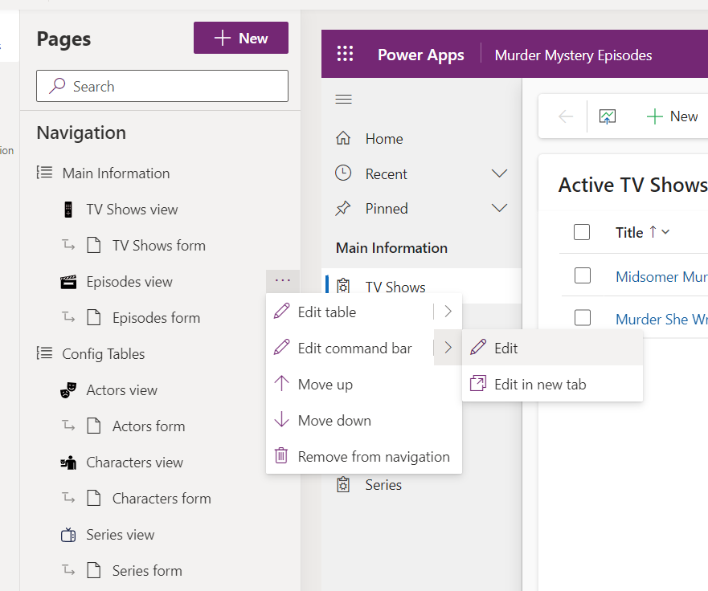
Task: Click the show chart icon in the command bar
Action: click(x=608, y=116)
